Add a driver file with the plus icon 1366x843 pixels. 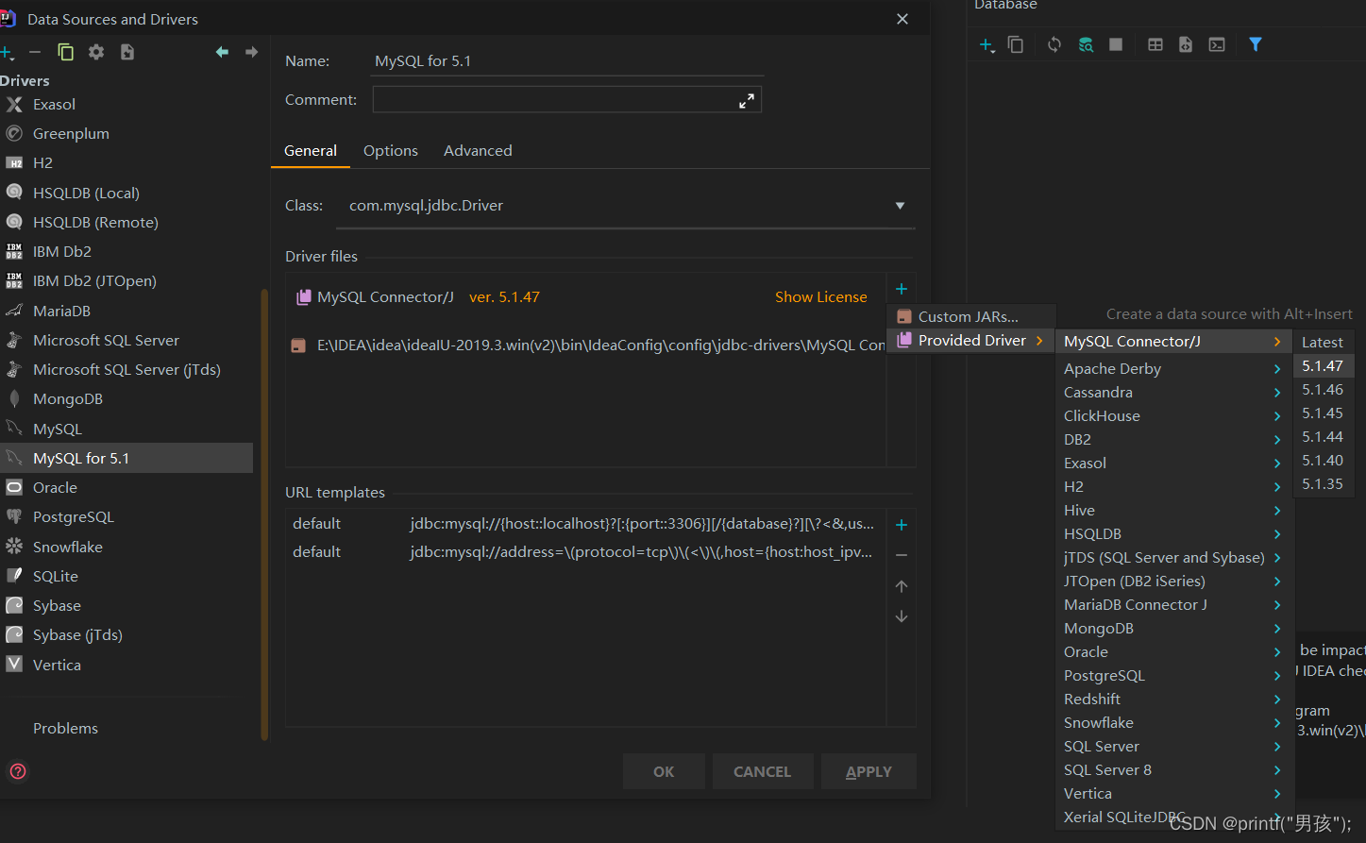point(902,289)
